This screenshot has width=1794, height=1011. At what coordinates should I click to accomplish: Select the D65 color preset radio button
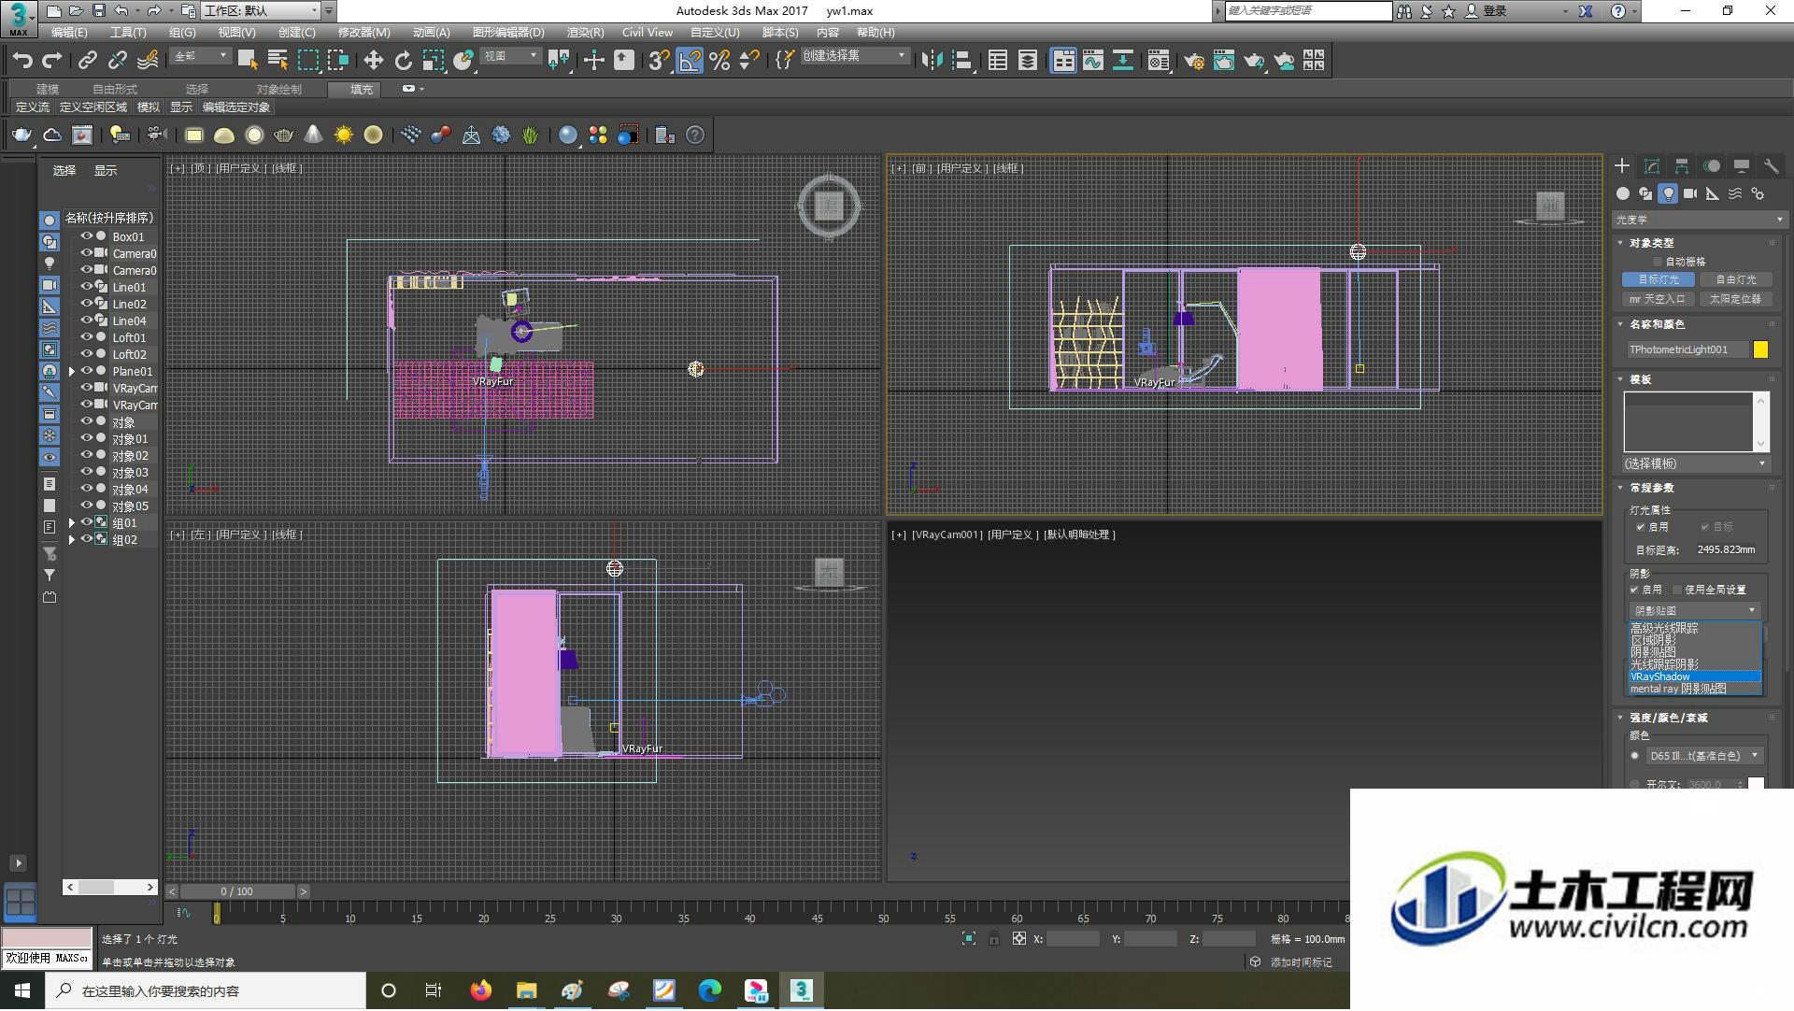tap(1635, 756)
